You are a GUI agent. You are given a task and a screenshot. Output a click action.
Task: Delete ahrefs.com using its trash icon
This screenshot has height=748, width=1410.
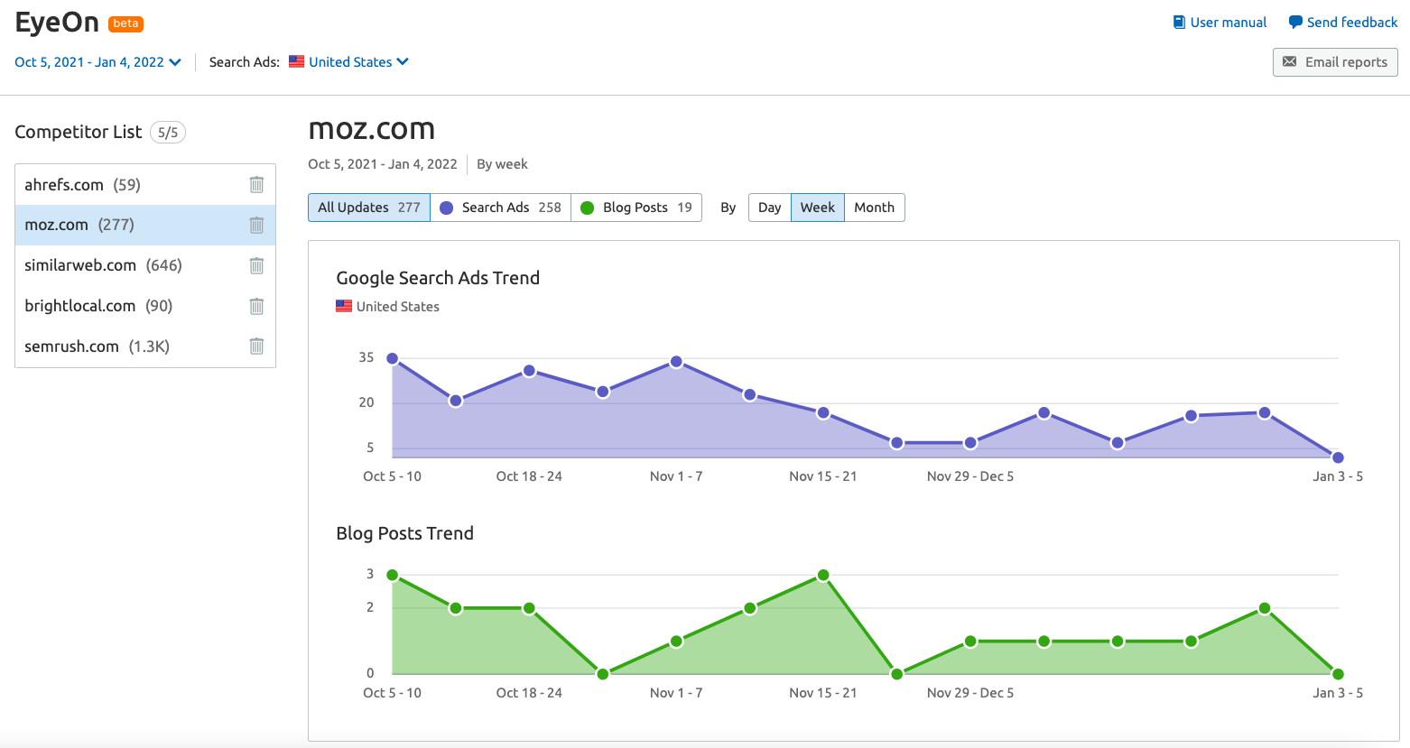click(256, 185)
